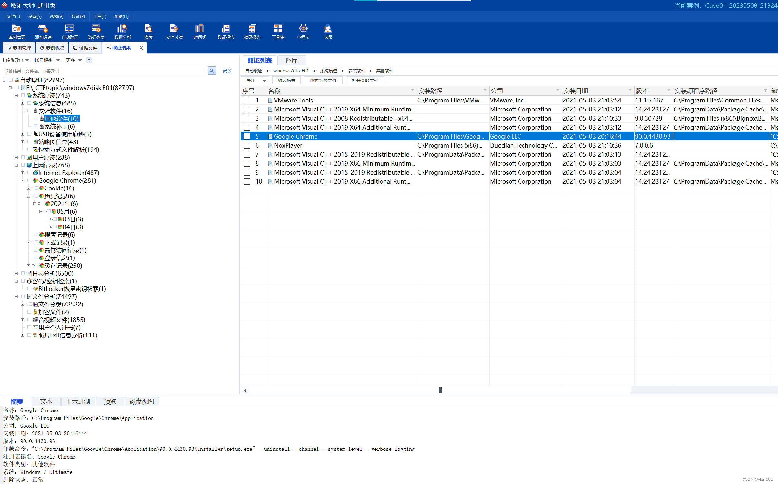Image resolution: width=778 pixels, height=484 pixels.
Task: Open the 帐号解密 dropdown
Action: 47,60
